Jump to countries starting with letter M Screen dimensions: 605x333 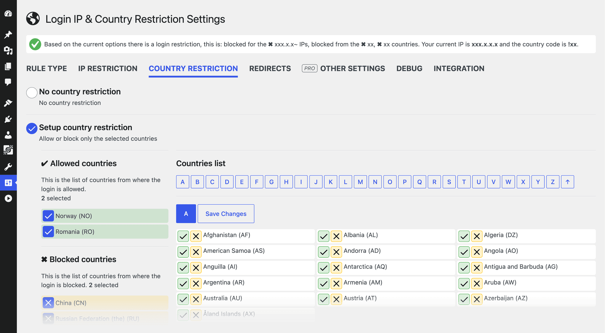360,182
